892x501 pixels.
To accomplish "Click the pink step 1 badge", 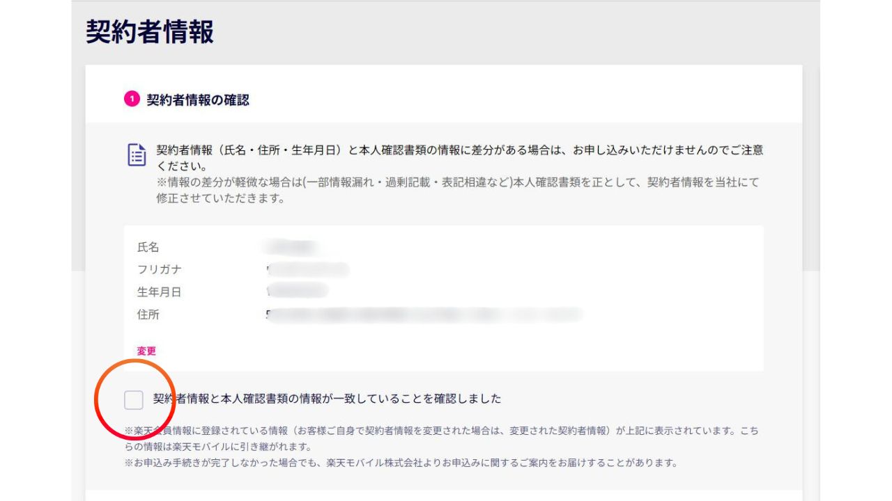I will [x=131, y=100].
